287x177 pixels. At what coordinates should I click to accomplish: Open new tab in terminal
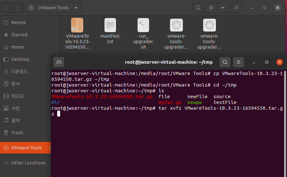pos(59,62)
